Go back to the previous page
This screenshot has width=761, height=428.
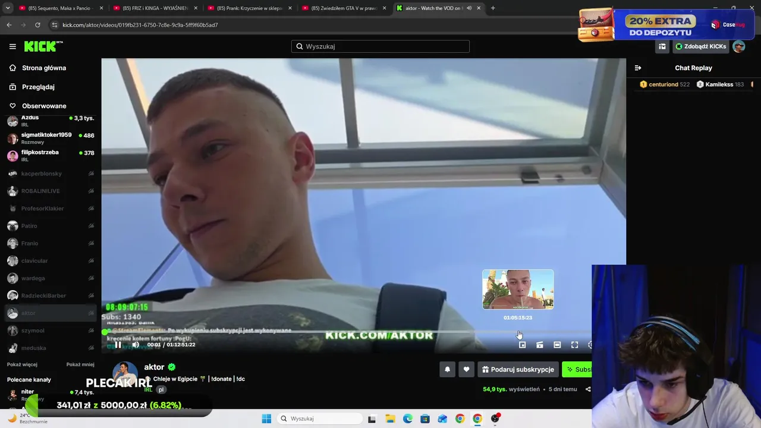[x=9, y=25]
